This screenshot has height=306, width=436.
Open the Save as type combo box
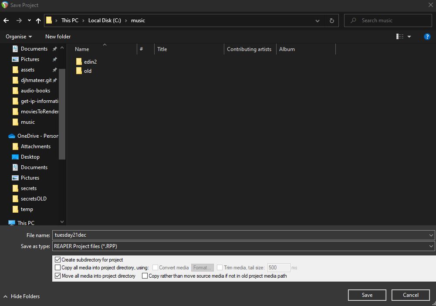(243, 246)
